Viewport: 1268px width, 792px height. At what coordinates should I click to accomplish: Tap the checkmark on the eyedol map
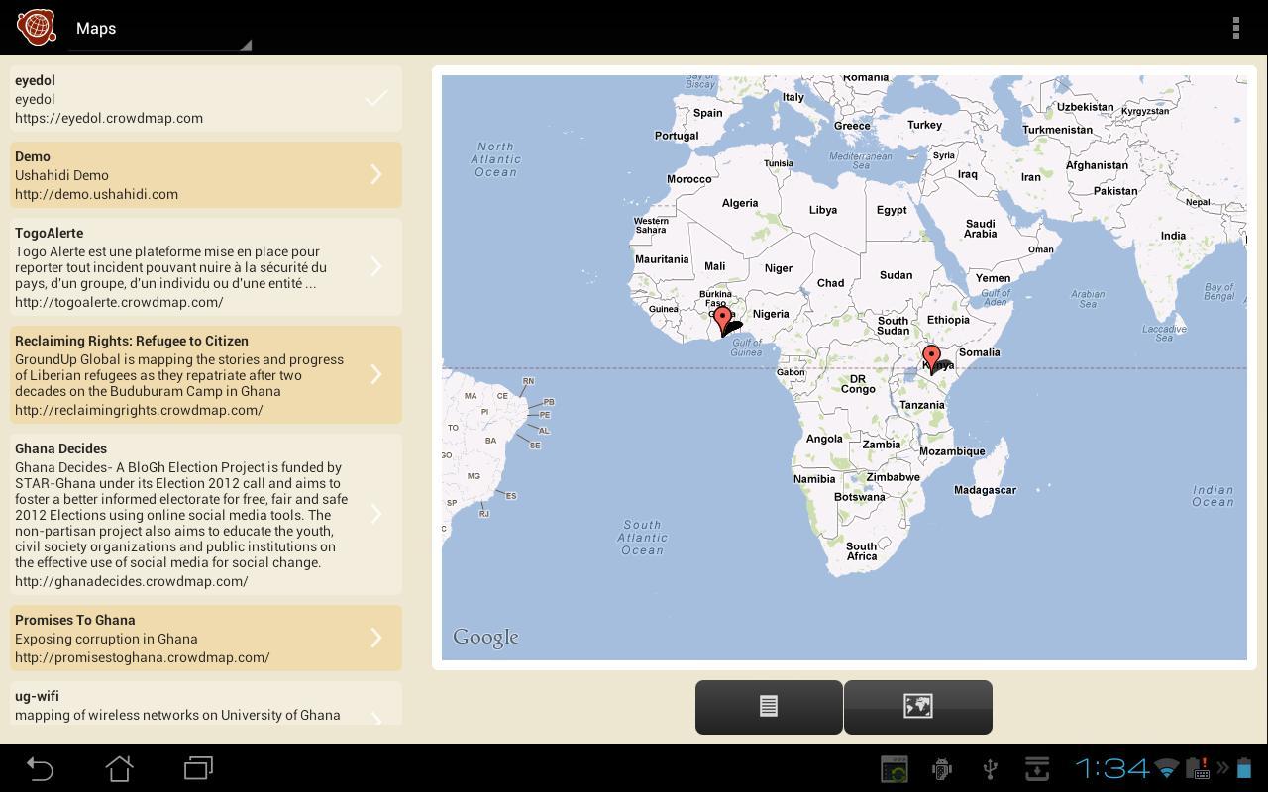(x=376, y=98)
